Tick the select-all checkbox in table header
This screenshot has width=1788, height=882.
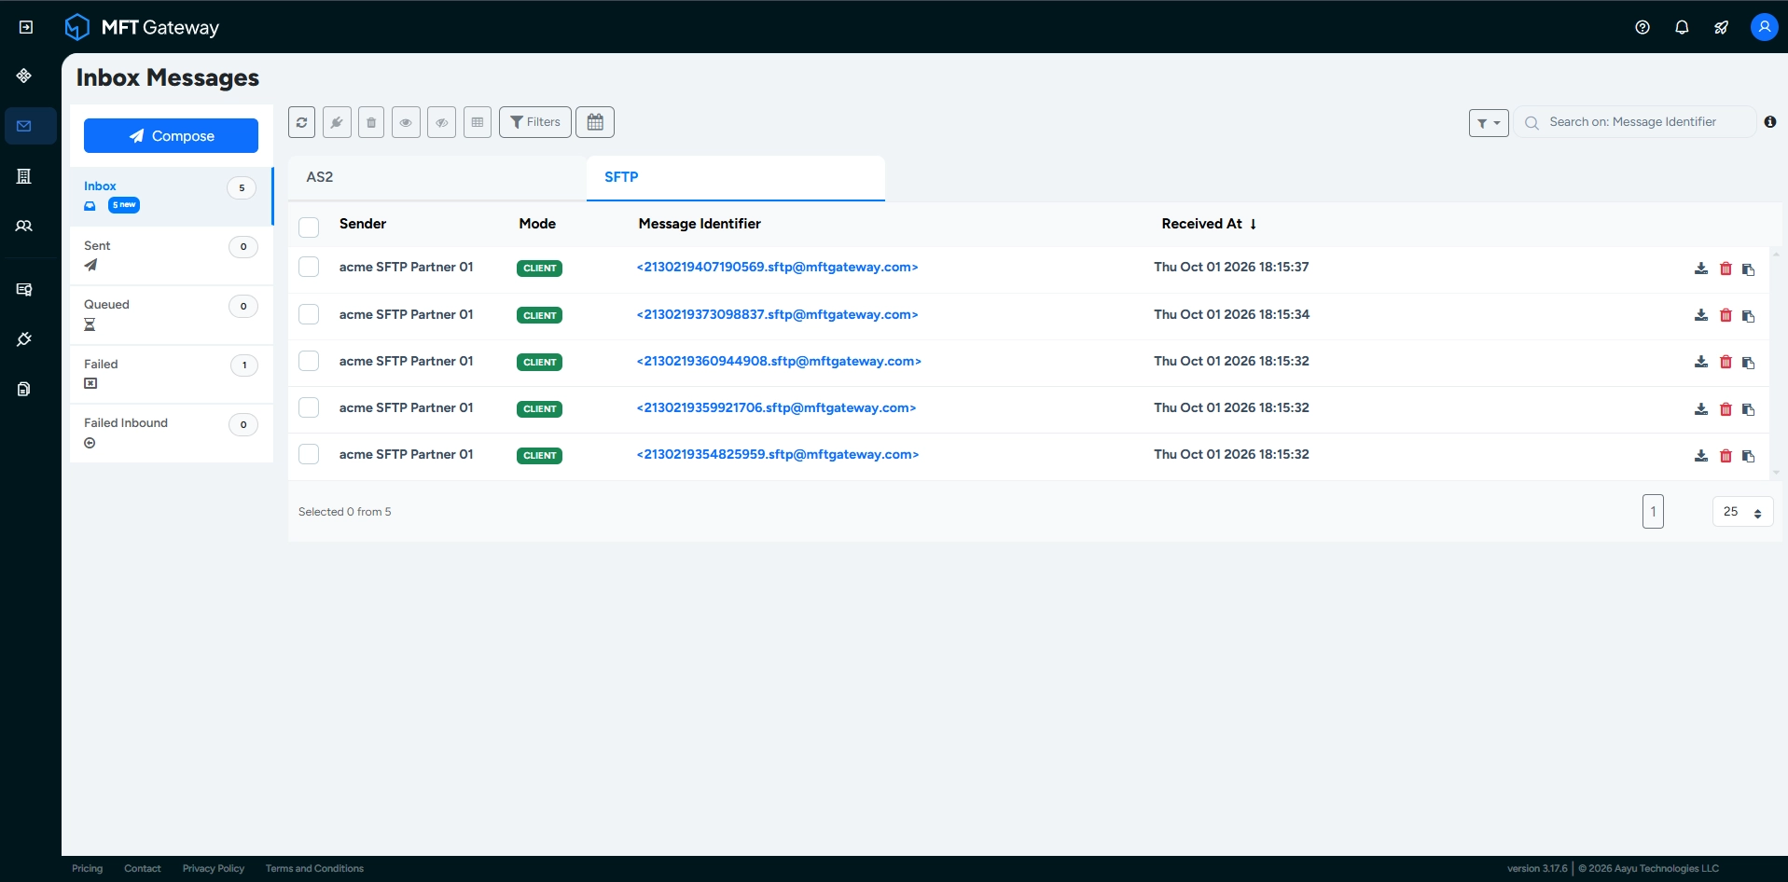tap(309, 227)
